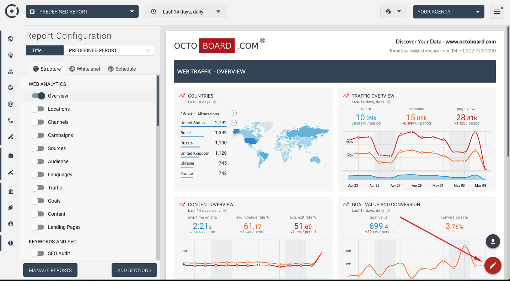This screenshot has height=281, width=510.
Task: Switch on the Traffic toggle
Action: [37, 188]
